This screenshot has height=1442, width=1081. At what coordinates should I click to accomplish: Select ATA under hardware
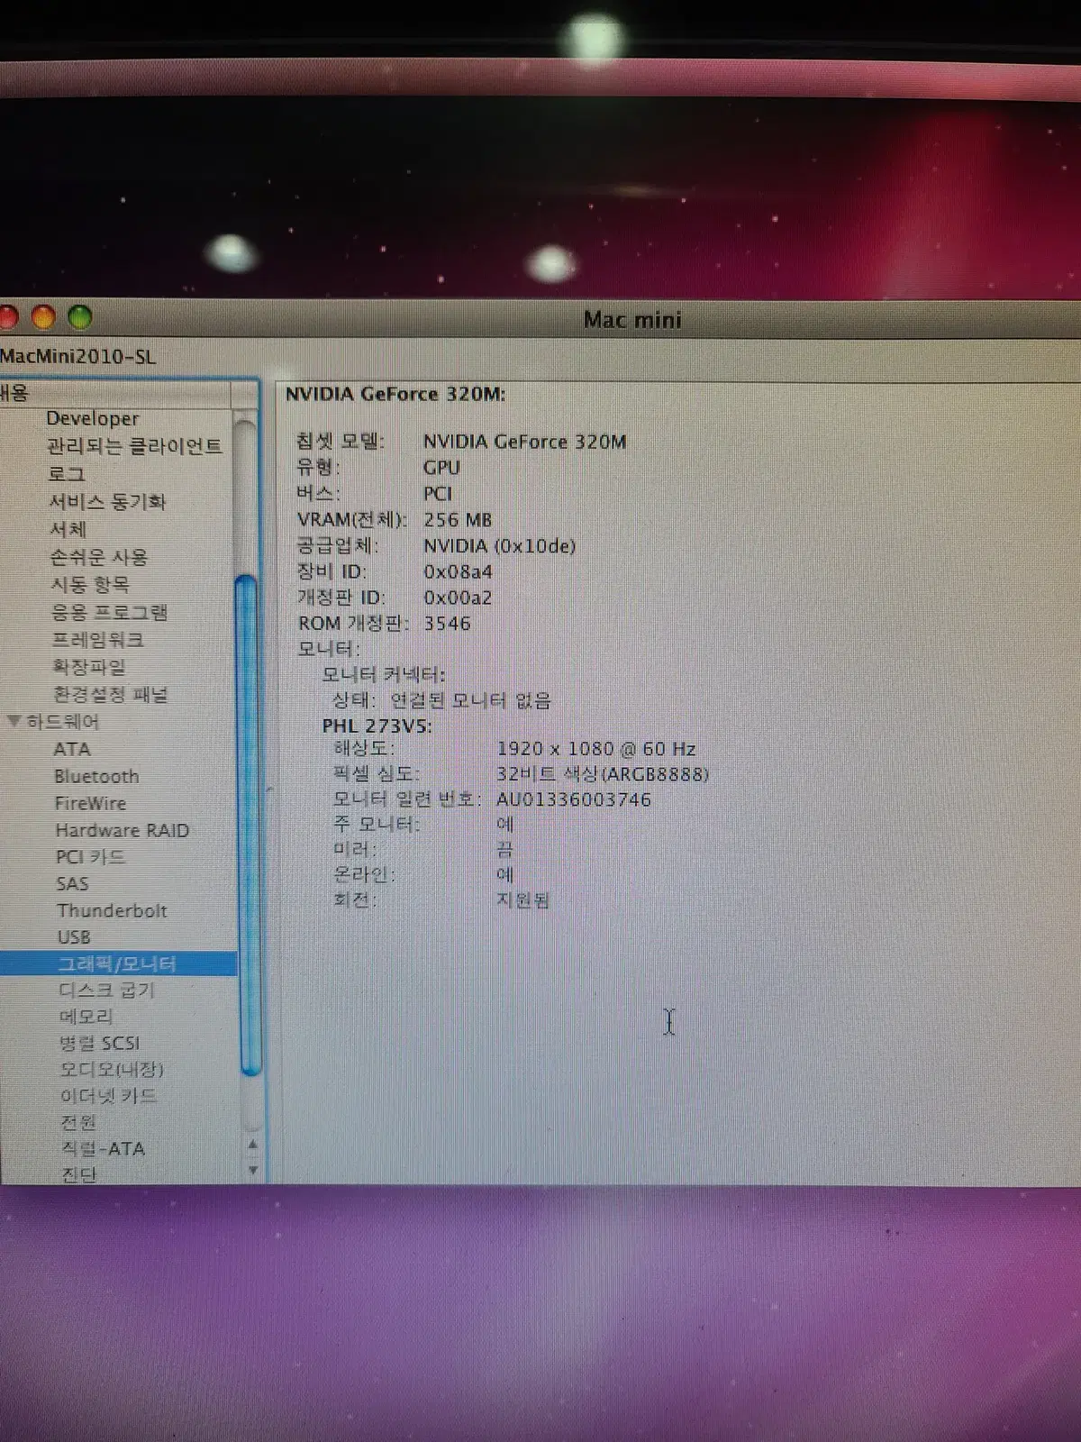[72, 749]
